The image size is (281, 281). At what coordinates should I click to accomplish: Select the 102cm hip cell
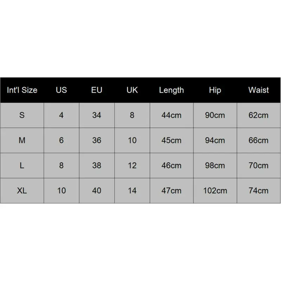215,191
